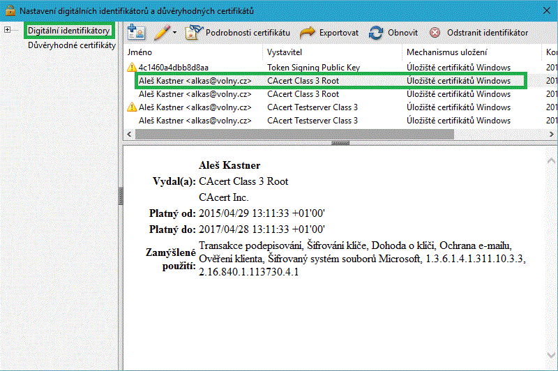
Task: Click warning icon on the CAcert Testserver Class 3 row
Action: 131,107
